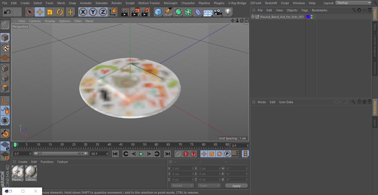Toggle Autokeying
This screenshot has height=195, width=378.
[186, 154]
